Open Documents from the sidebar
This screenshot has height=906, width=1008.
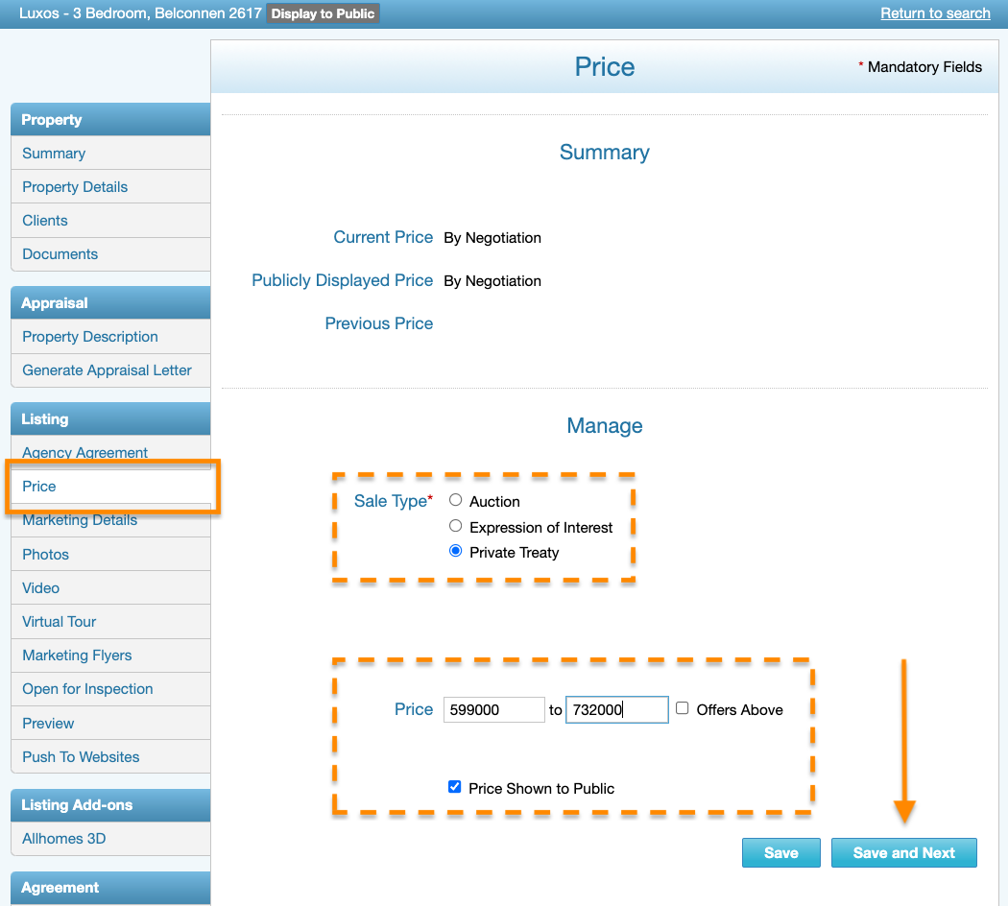tap(60, 254)
